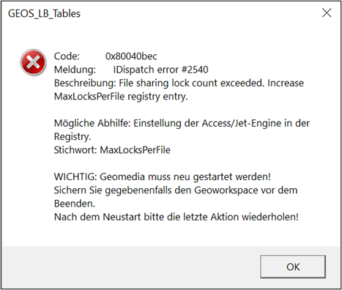This screenshot has height=290, width=342.
Task: Click the 'Beschreibung:' label
Action: 85,83
